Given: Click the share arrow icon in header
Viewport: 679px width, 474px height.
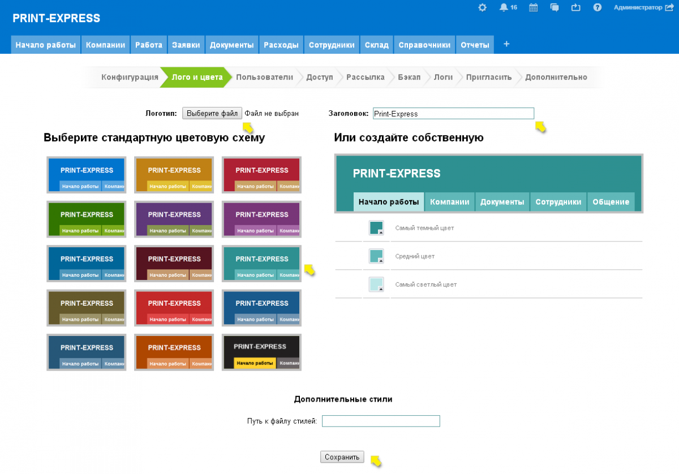Looking at the screenshot, I should click(x=576, y=7).
